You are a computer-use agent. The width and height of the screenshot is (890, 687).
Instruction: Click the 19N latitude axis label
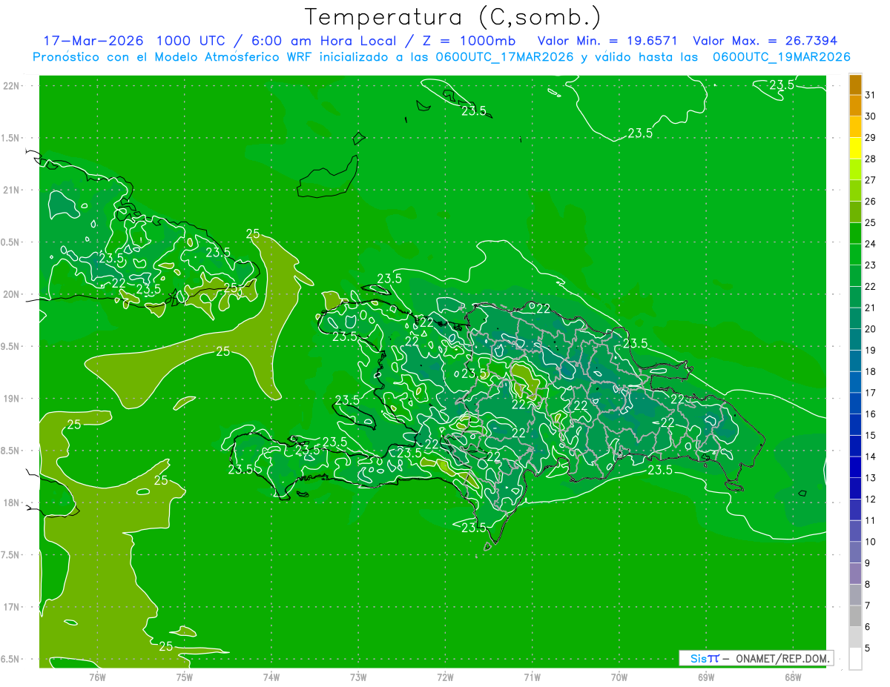coord(13,399)
